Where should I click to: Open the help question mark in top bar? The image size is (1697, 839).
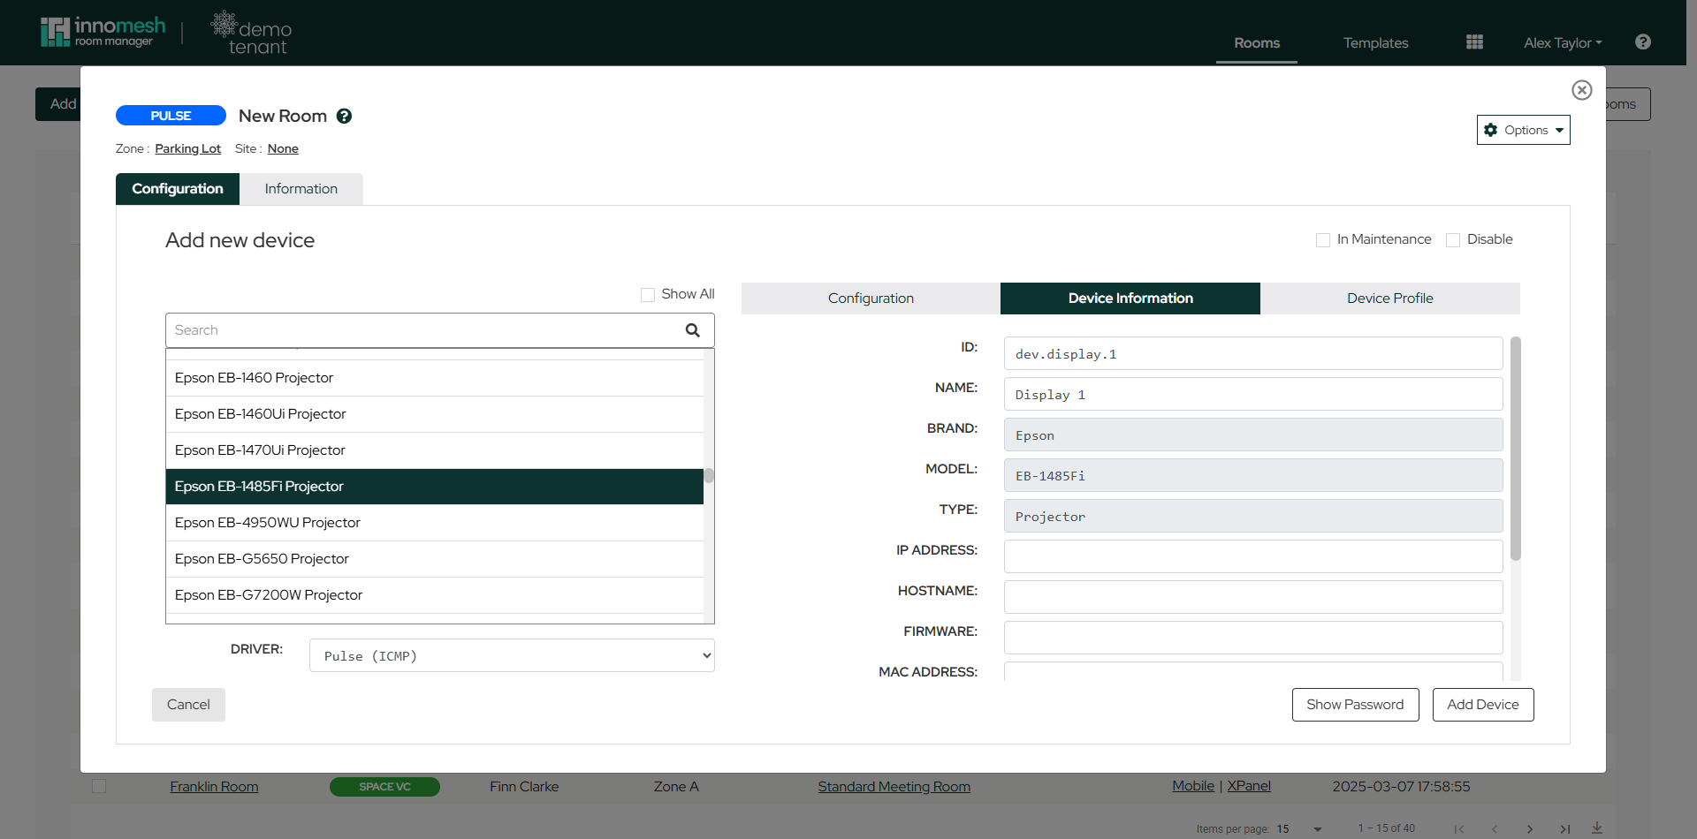(1643, 42)
